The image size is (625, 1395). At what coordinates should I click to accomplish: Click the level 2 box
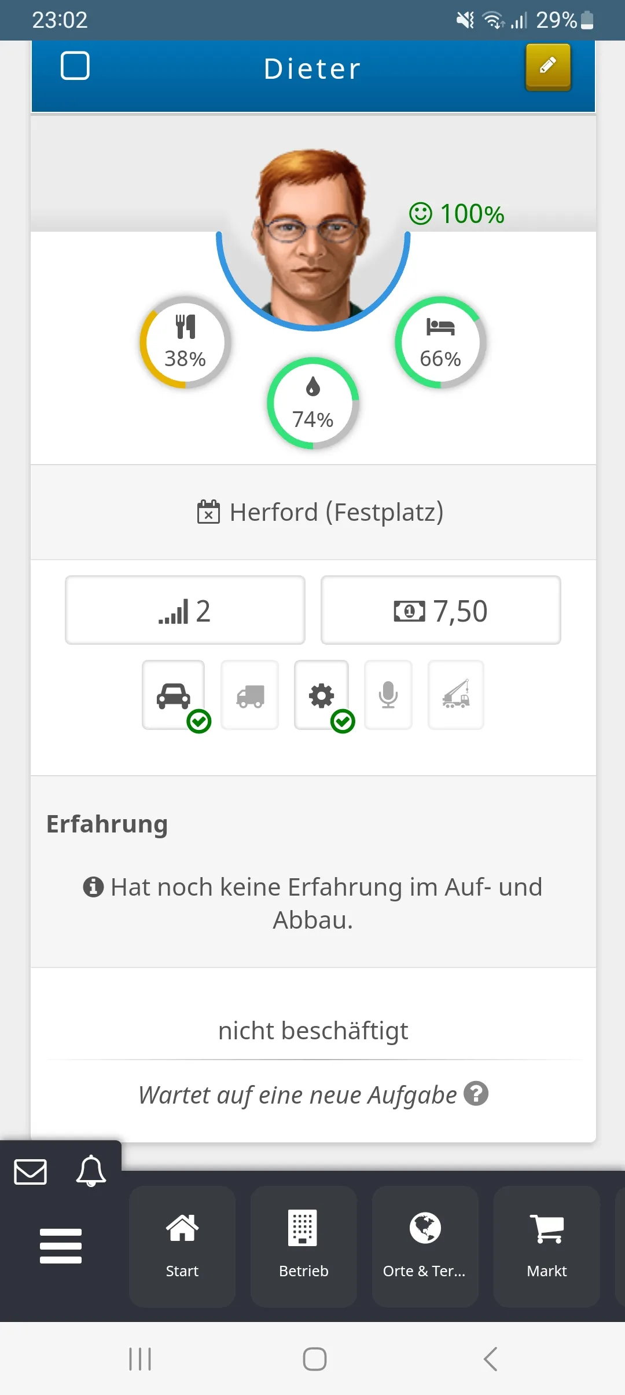click(185, 610)
